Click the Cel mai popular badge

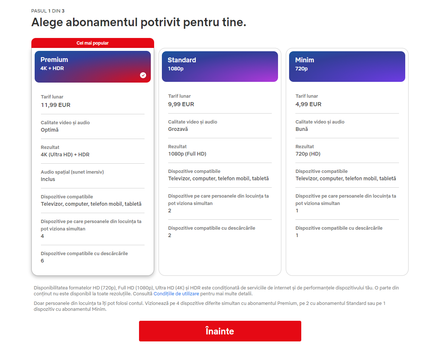[x=93, y=43]
